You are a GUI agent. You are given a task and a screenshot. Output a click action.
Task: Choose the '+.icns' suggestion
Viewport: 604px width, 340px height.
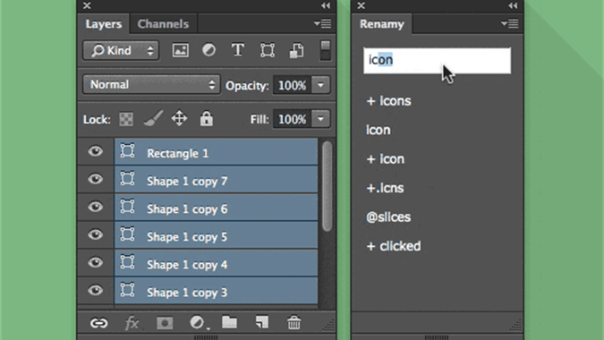(385, 188)
